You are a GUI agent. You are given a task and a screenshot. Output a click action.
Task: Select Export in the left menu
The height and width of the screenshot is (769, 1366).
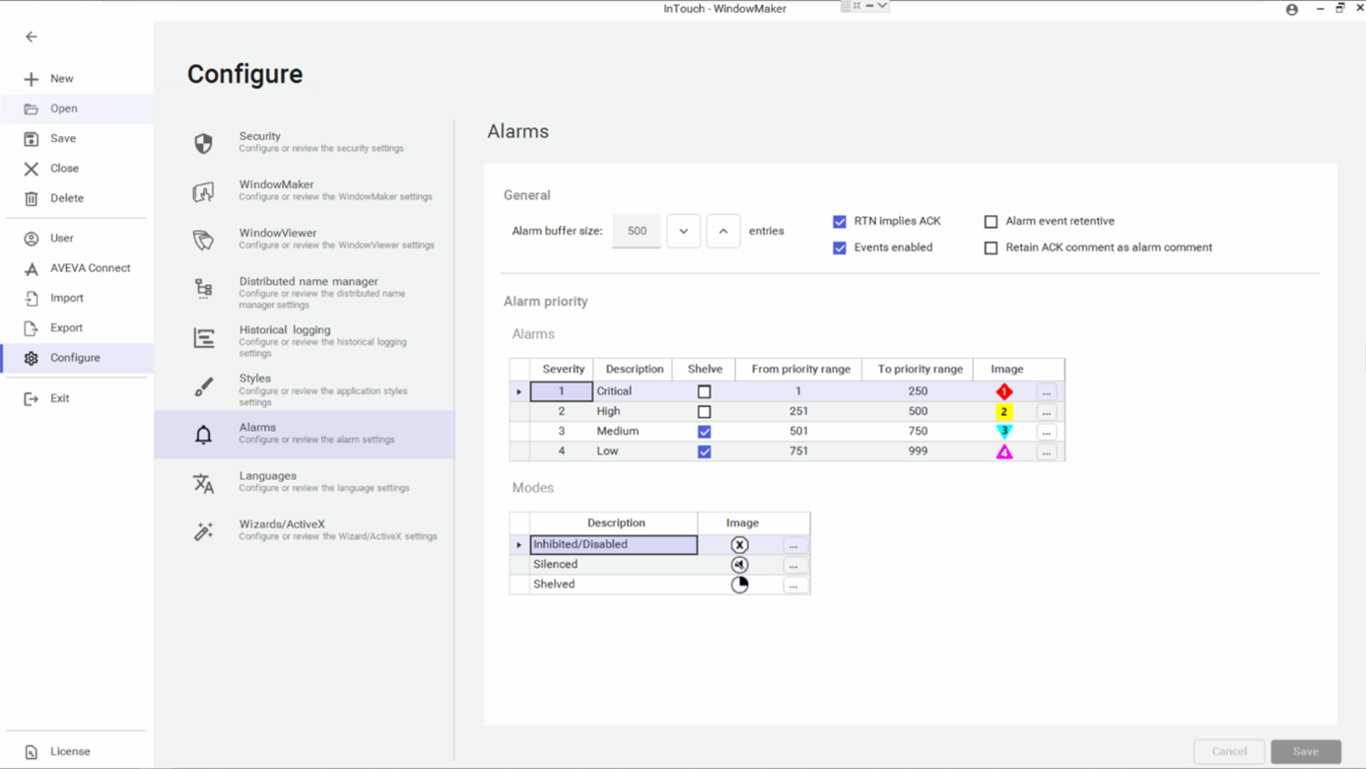click(x=77, y=328)
